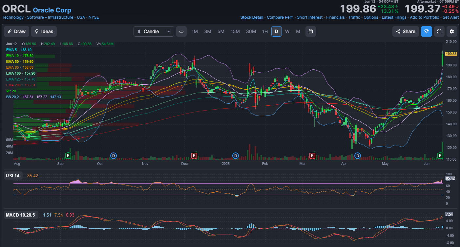Open the Short Interest link

coord(310,17)
